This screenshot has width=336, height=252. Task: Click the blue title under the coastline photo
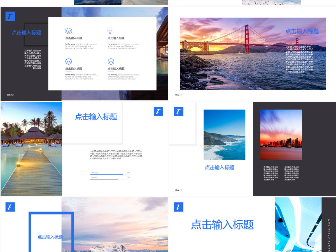point(220,167)
